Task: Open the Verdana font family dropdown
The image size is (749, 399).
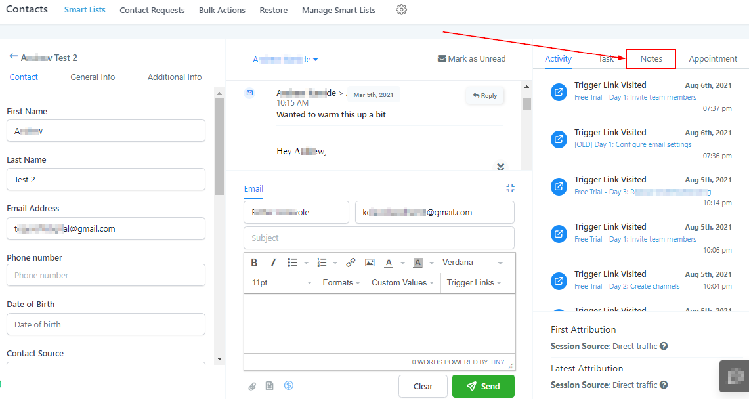Action: (473, 262)
